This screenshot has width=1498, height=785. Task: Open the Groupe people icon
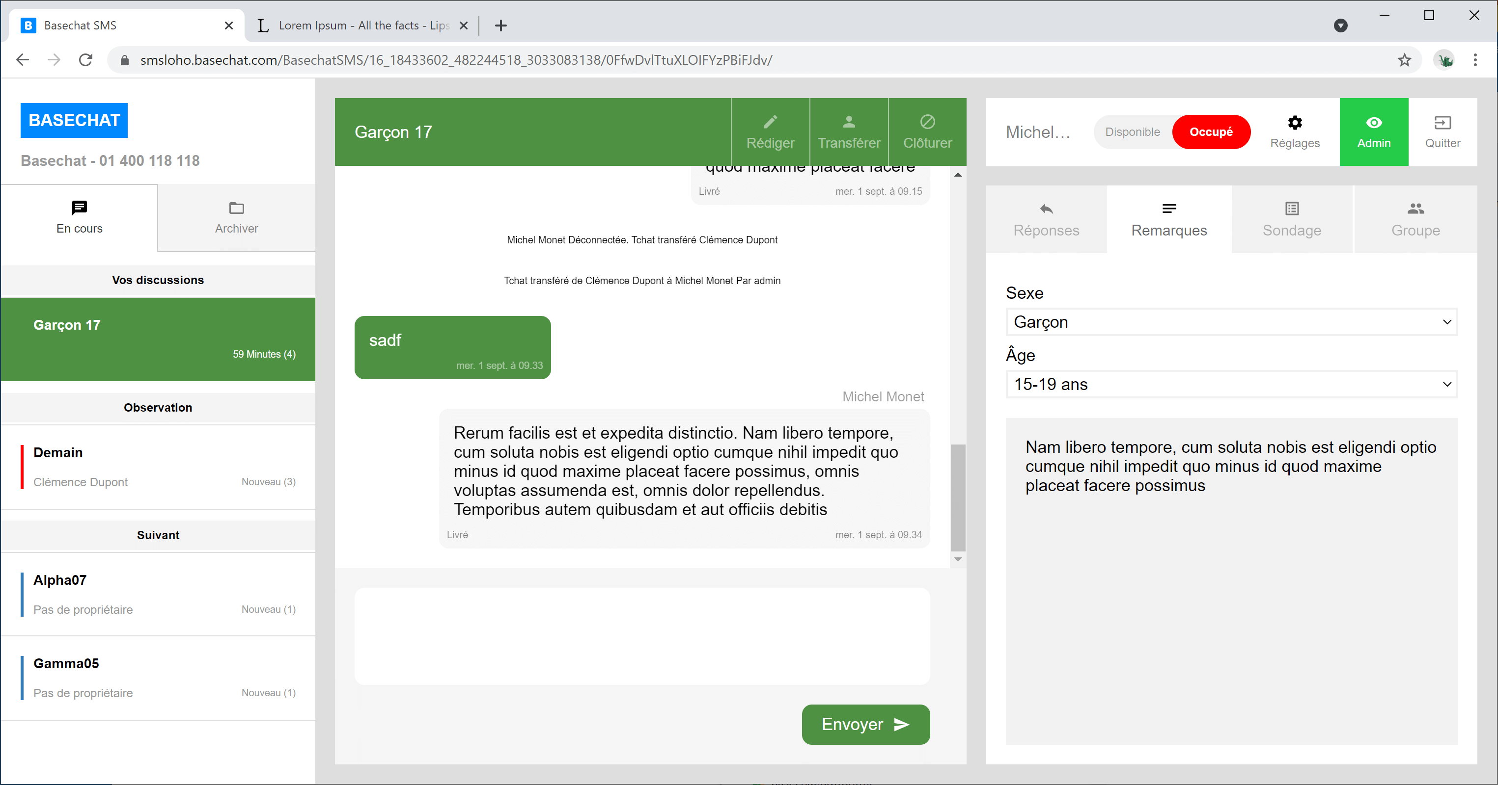point(1415,209)
